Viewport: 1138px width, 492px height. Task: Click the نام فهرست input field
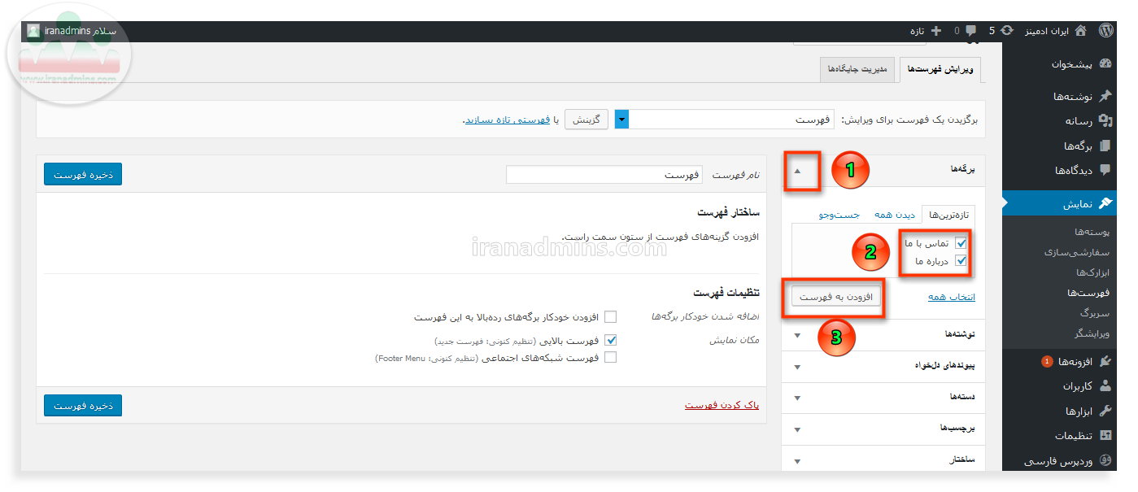point(605,175)
